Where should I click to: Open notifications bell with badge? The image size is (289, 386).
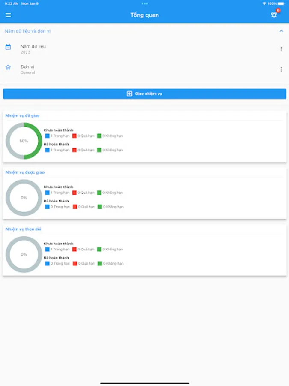[274, 15]
